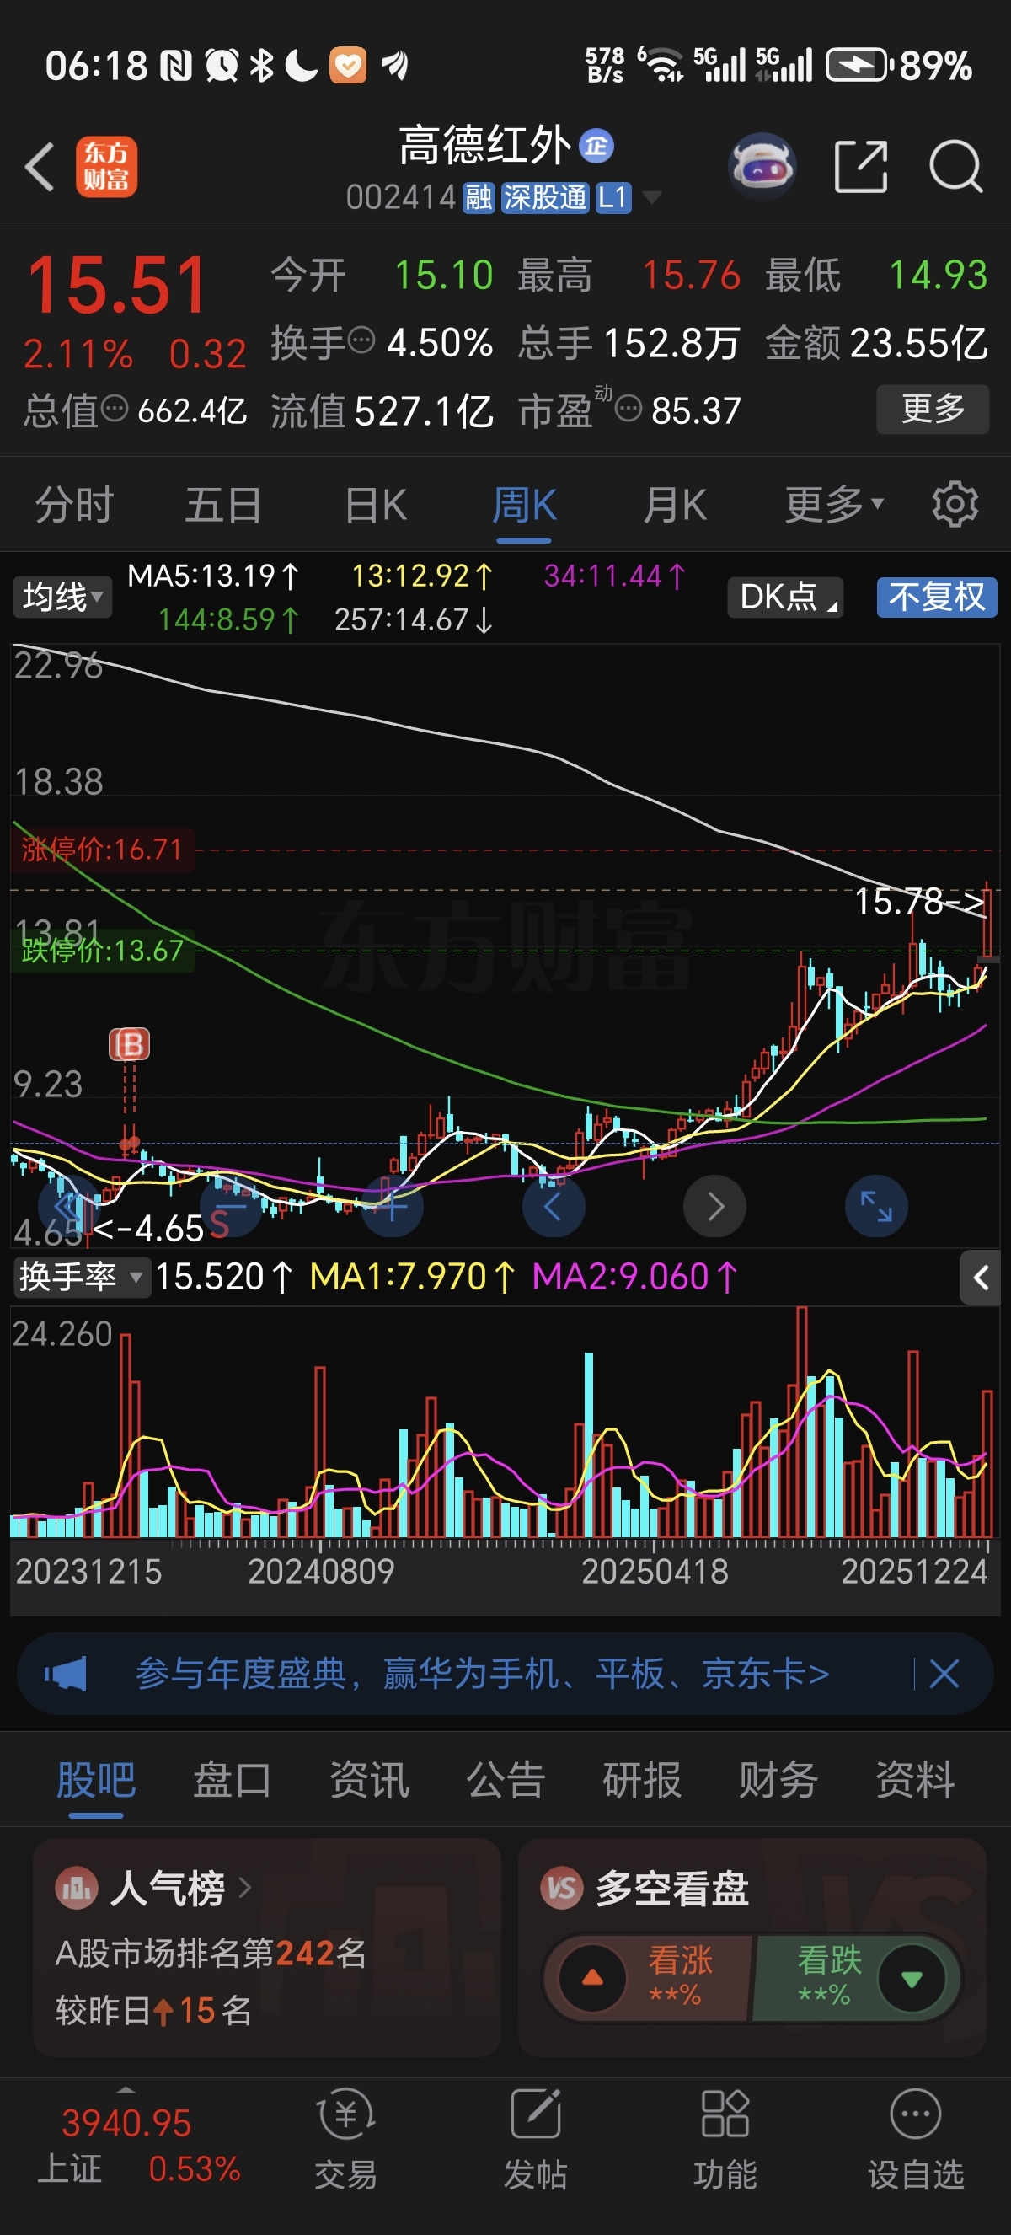Switch to 日K chart tab
Image resolution: width=1011 pixels, height=2235 pixels.
pos(376,504)
